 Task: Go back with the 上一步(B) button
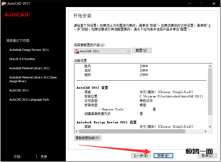point(140,156)
